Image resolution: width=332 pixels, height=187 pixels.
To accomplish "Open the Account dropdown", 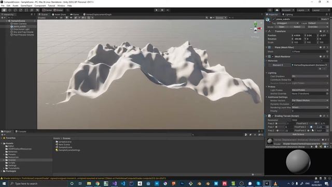I will tap(288, 10).
